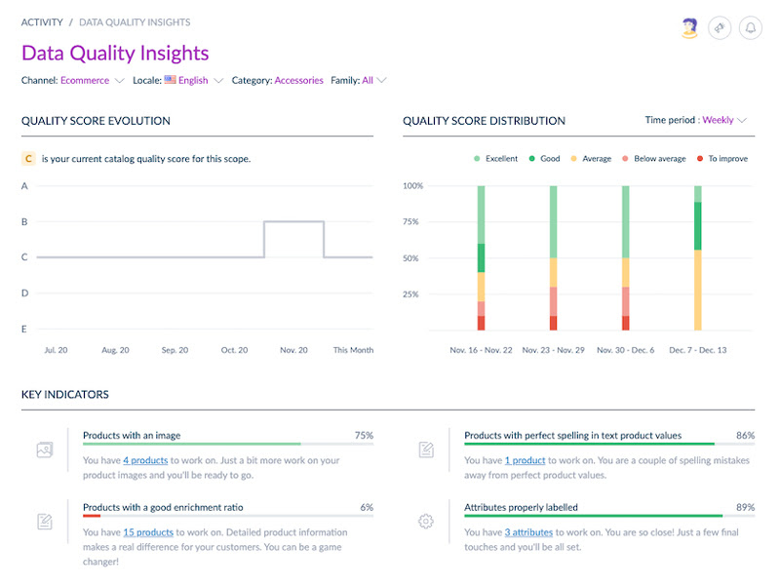Open the Time period Weekly dropdown
Image resolution: width=780 pixels, height=587 pixels.
tap(723, 121)
